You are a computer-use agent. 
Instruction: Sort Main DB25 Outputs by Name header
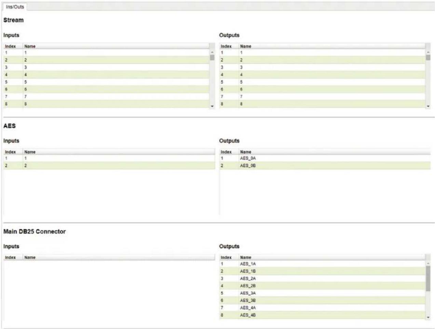332,257
